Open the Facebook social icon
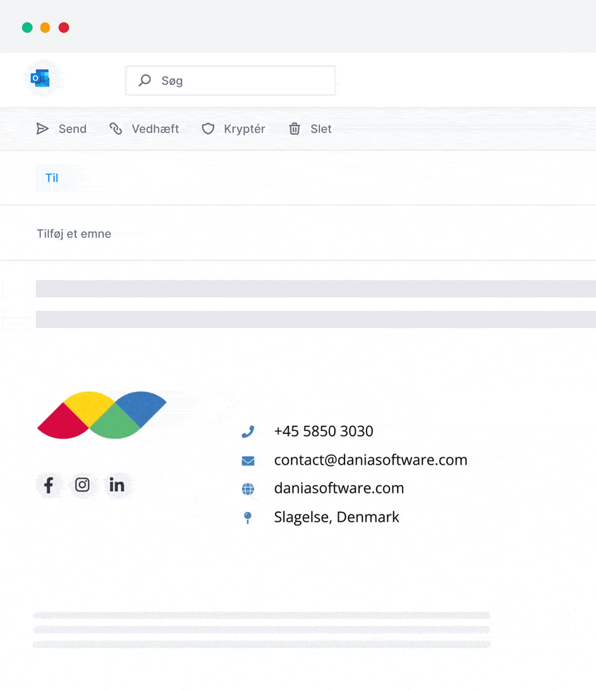This screenshot has width=596, height=690. [x=48, y=485]
